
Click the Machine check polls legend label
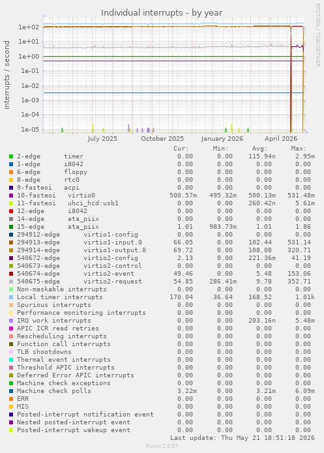pos(53,391)
